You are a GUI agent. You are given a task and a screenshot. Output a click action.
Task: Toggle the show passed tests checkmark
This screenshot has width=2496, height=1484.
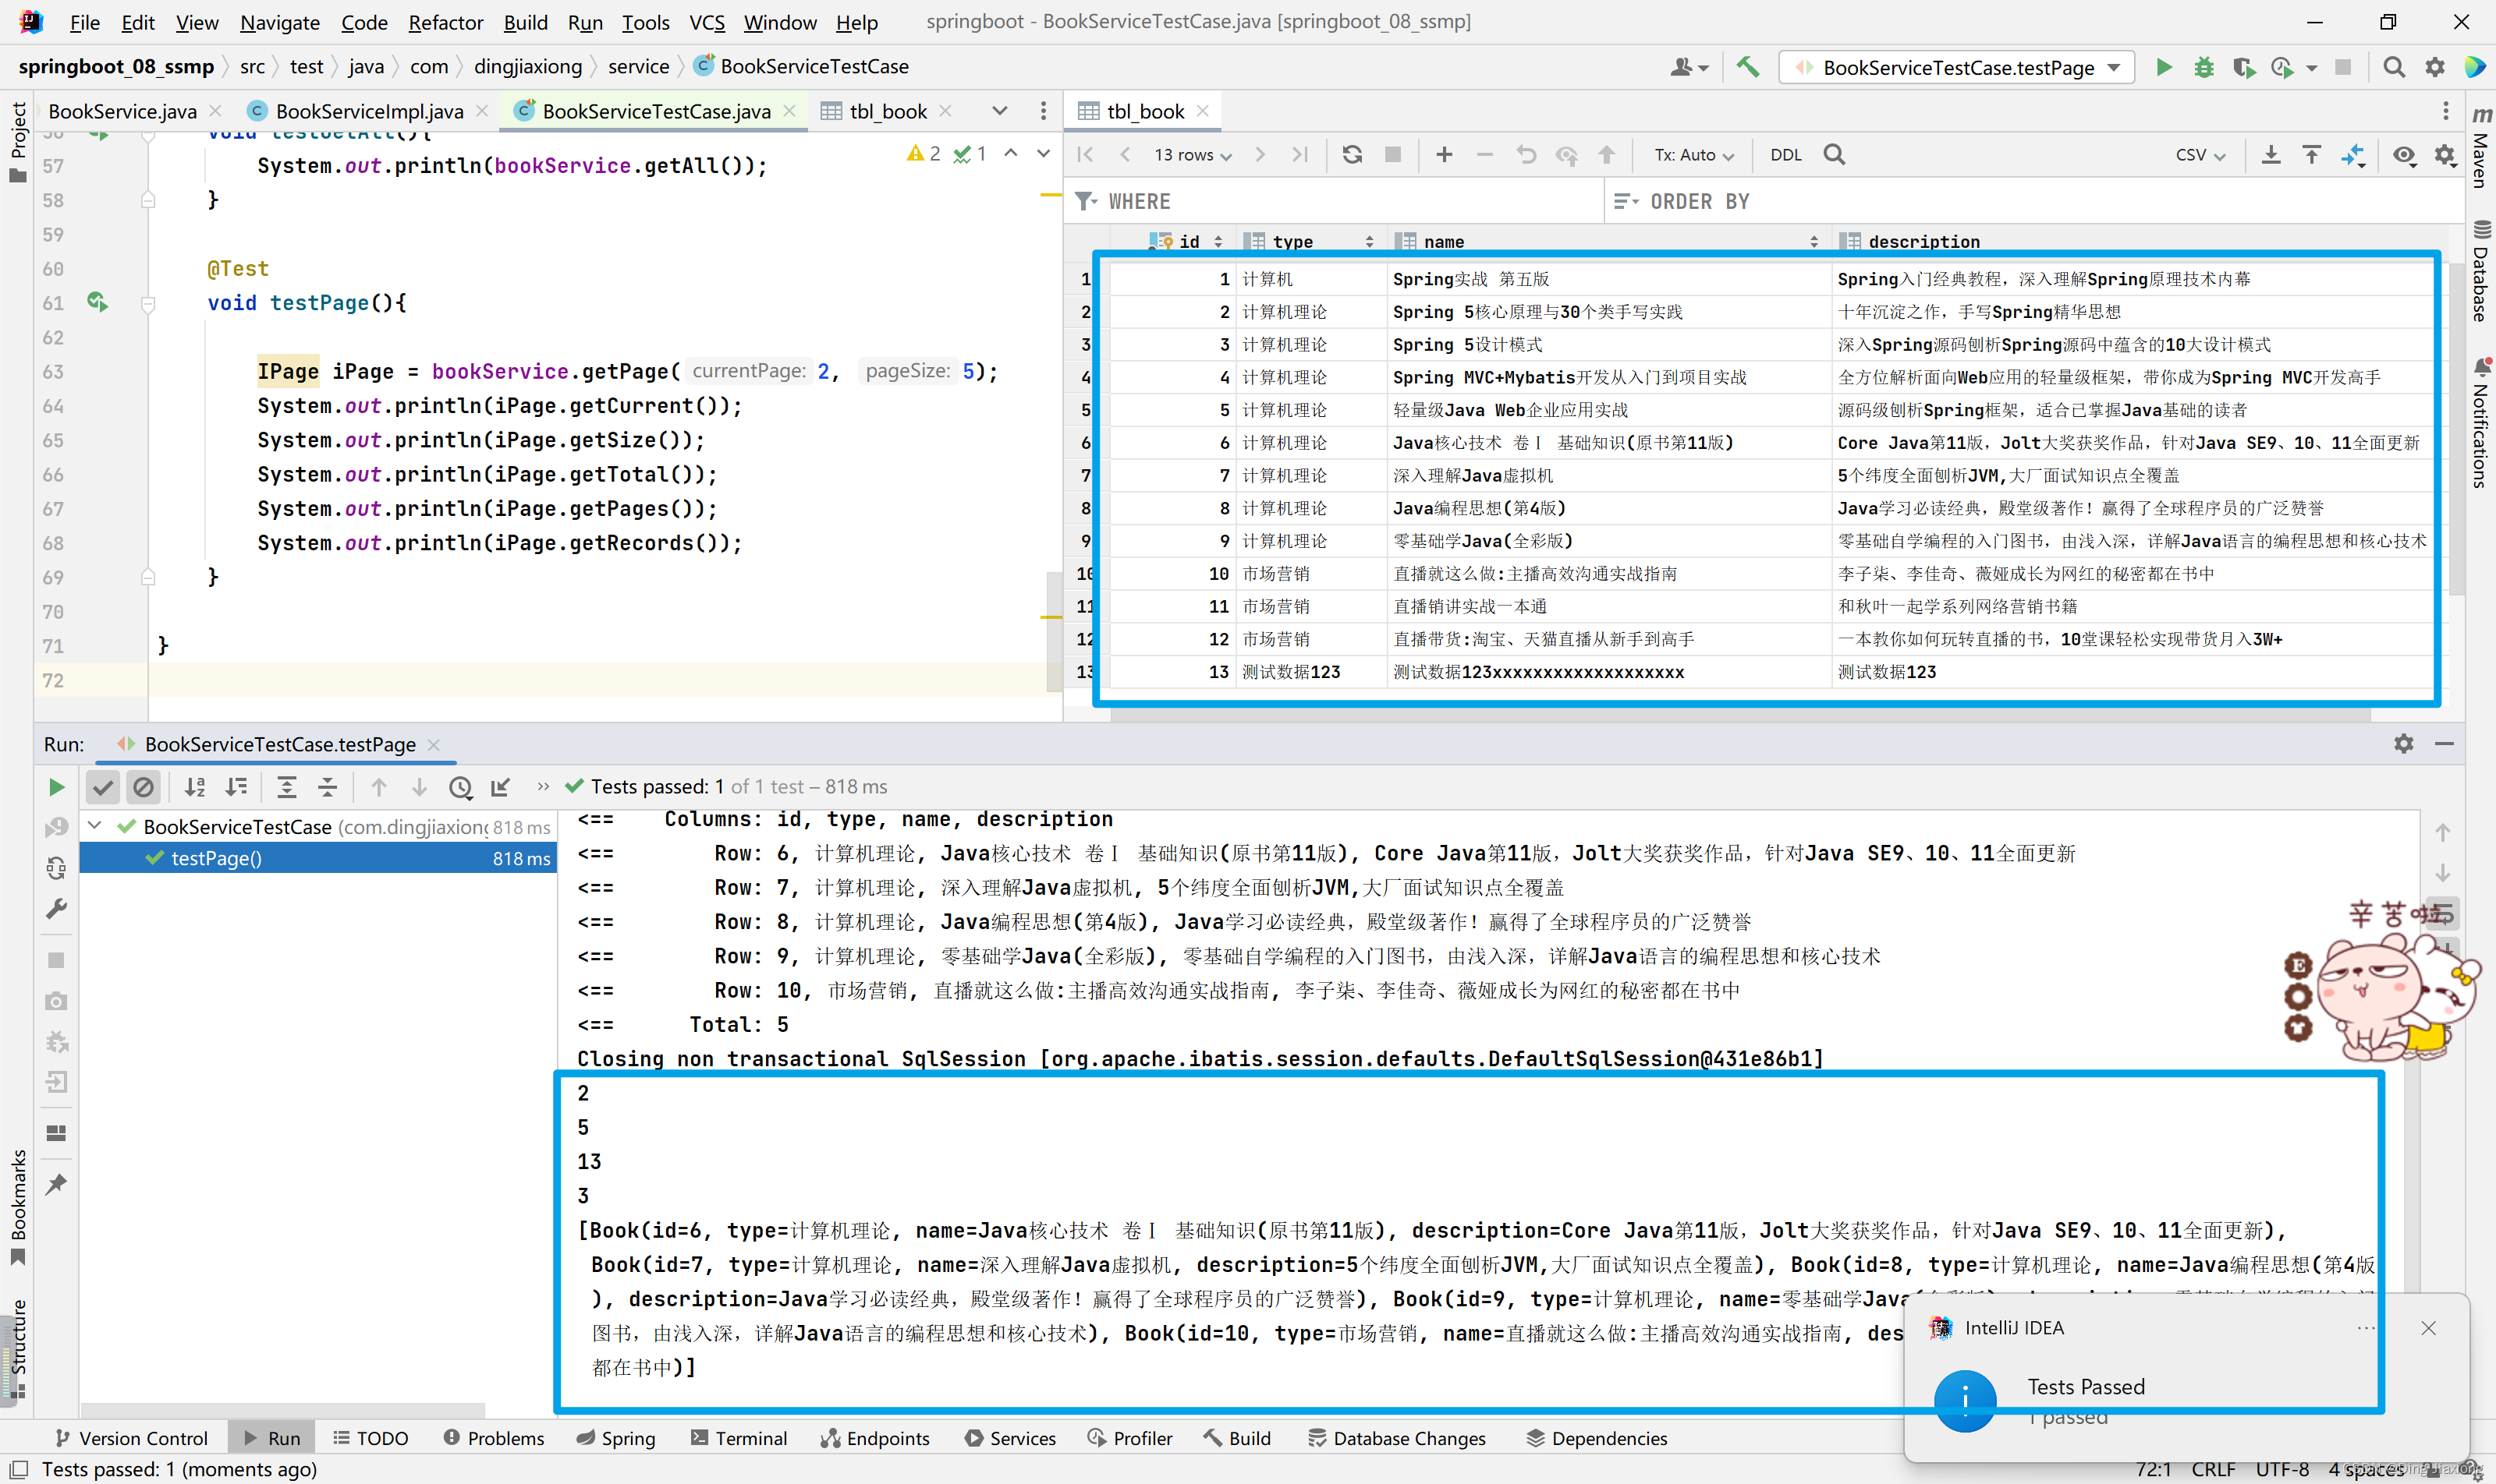102,787
